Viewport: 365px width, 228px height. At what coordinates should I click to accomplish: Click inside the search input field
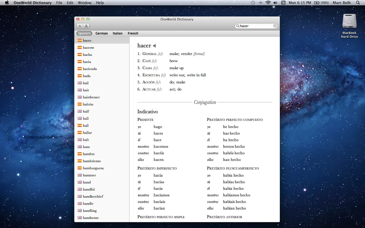(255, 26)
